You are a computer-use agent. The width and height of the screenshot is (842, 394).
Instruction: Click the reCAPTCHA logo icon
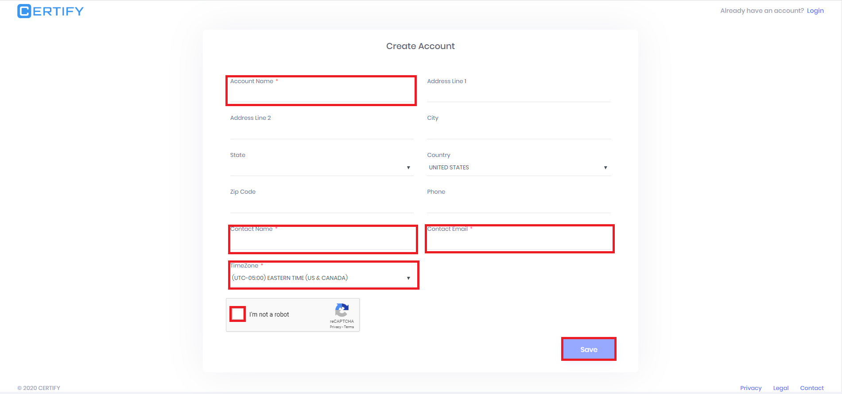point(342,310)
